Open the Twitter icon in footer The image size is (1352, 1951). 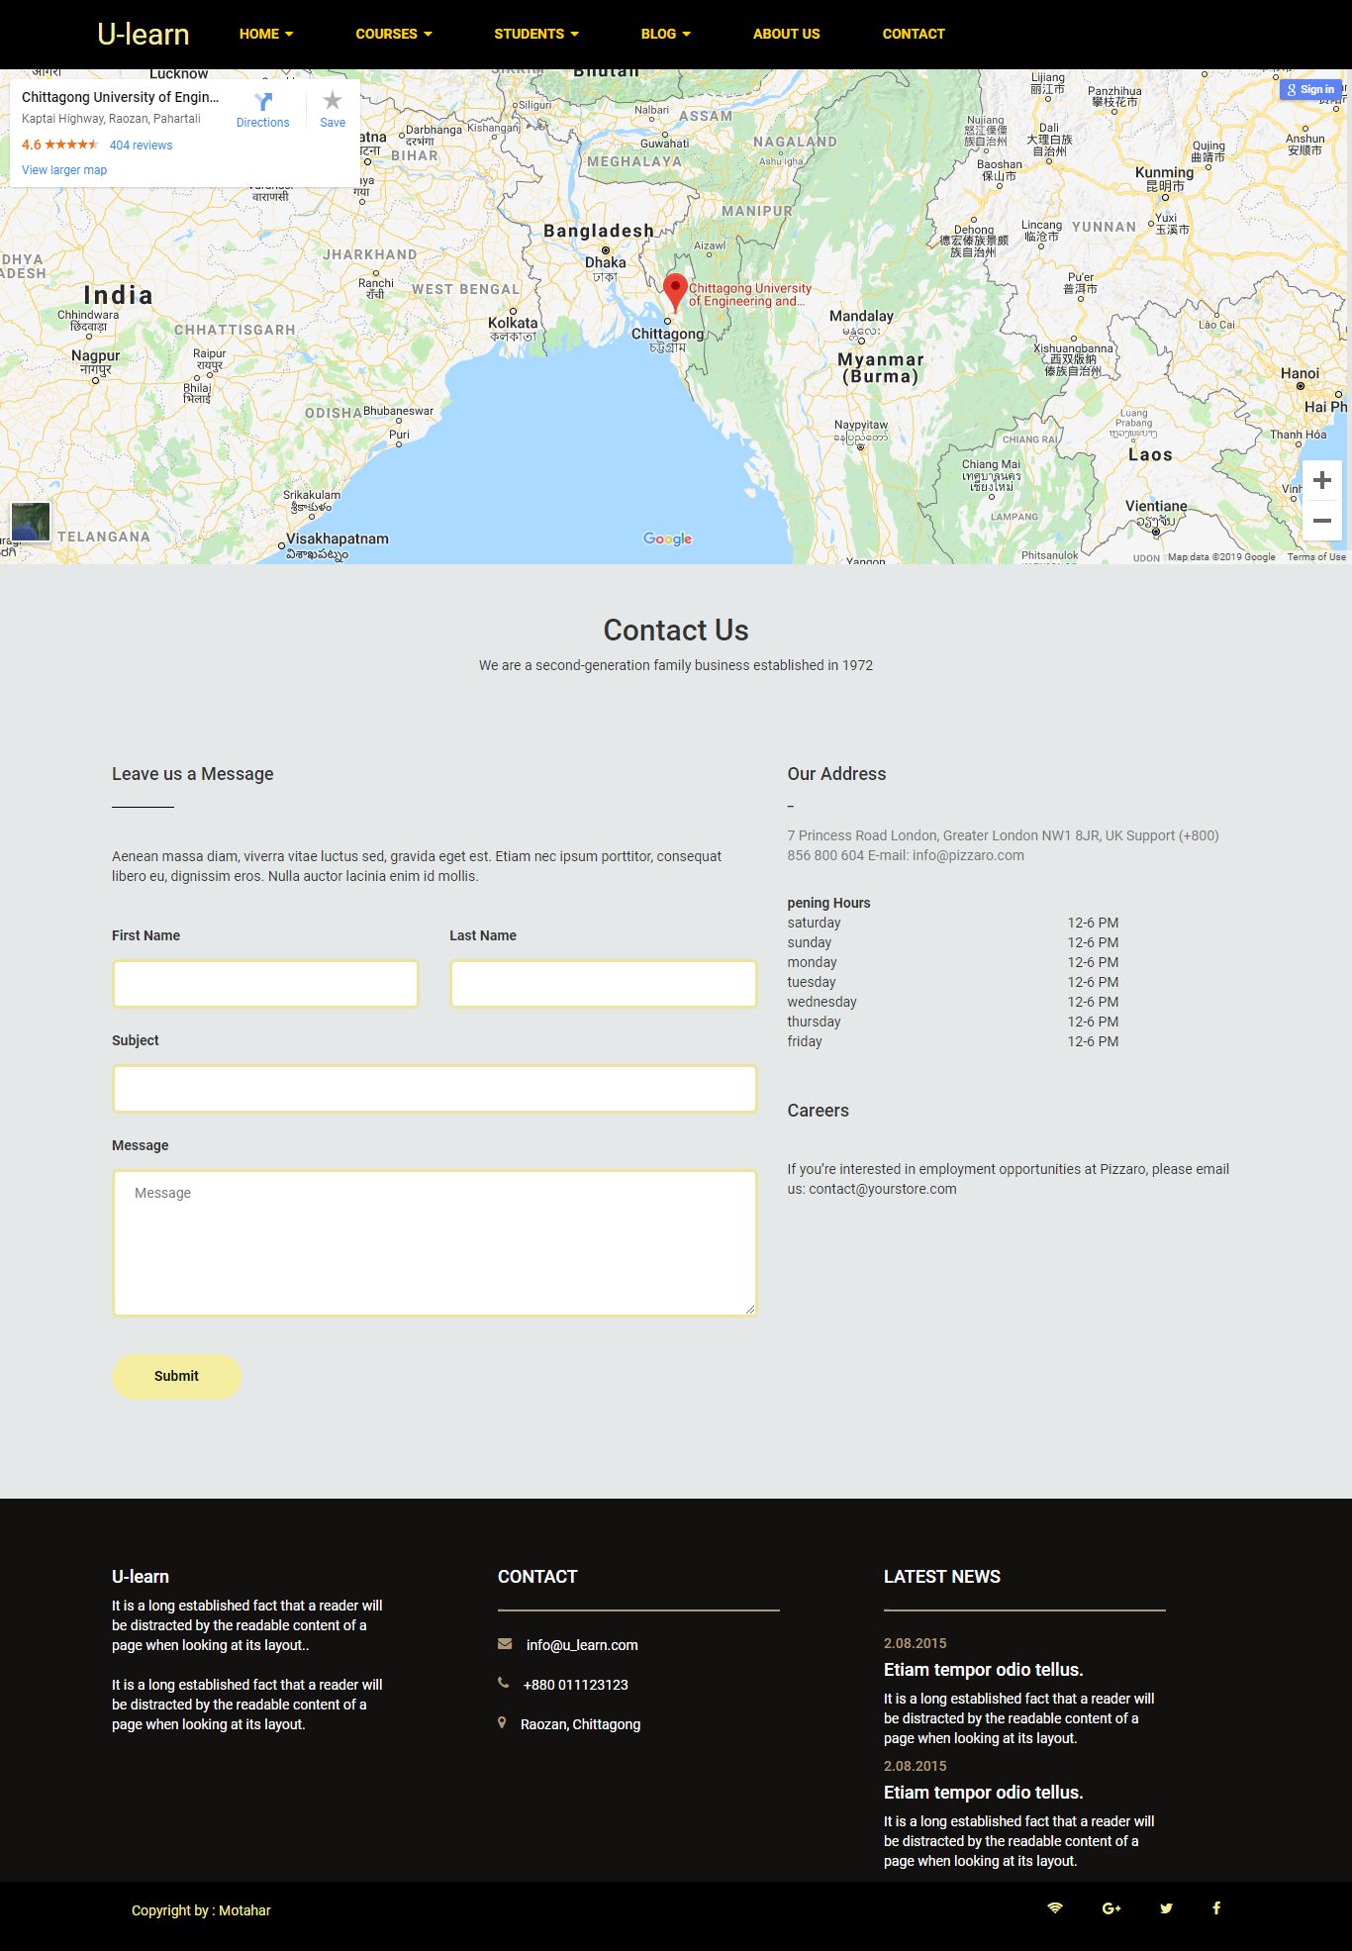[x=1166, y=1908]
